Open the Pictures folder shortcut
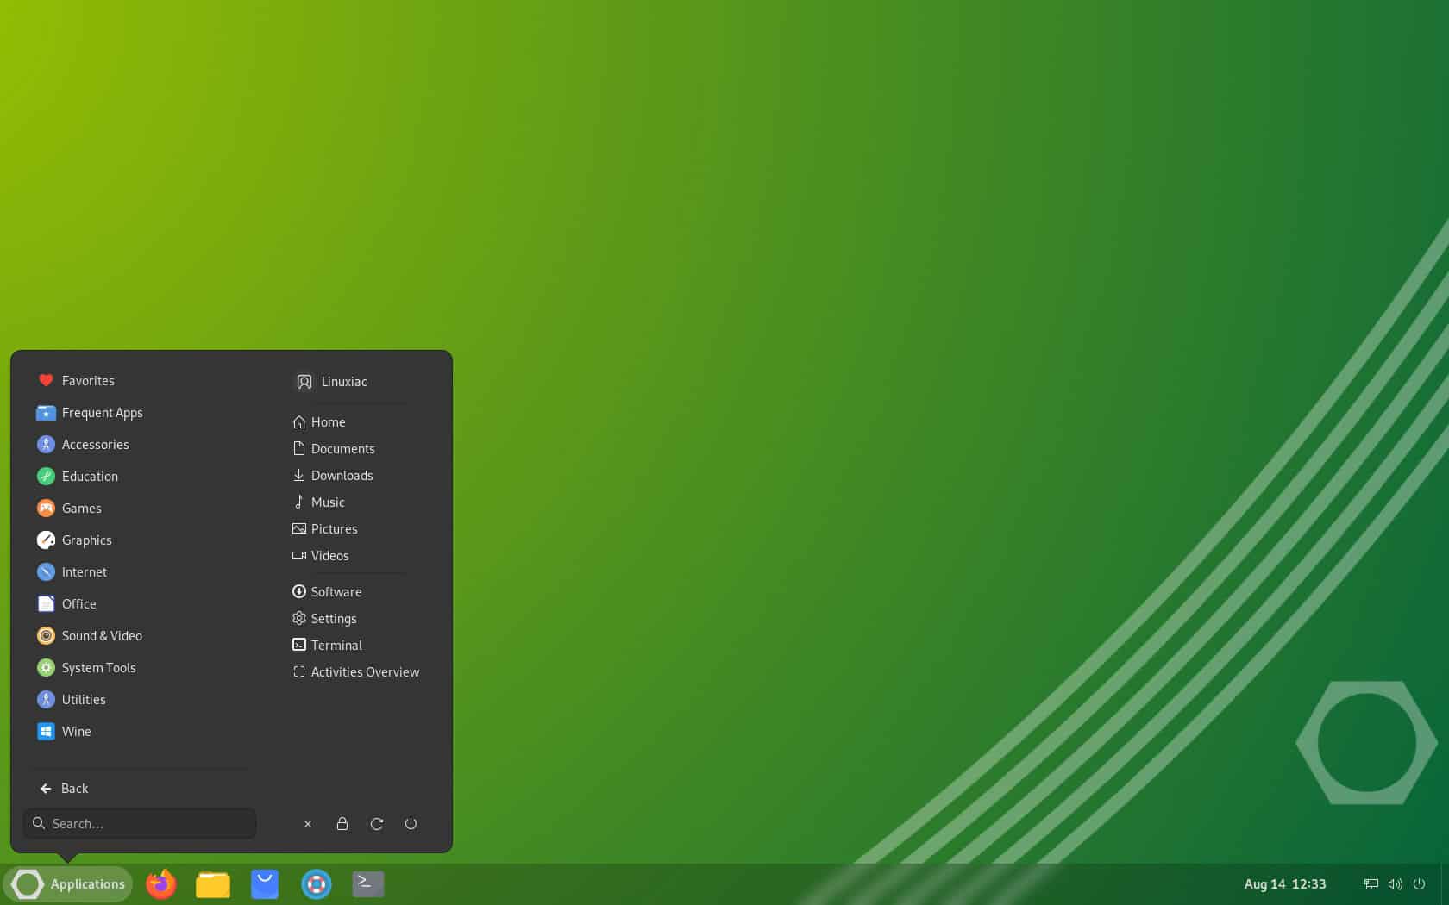The width and height of the screenshot is (1449, 905). 334,528
